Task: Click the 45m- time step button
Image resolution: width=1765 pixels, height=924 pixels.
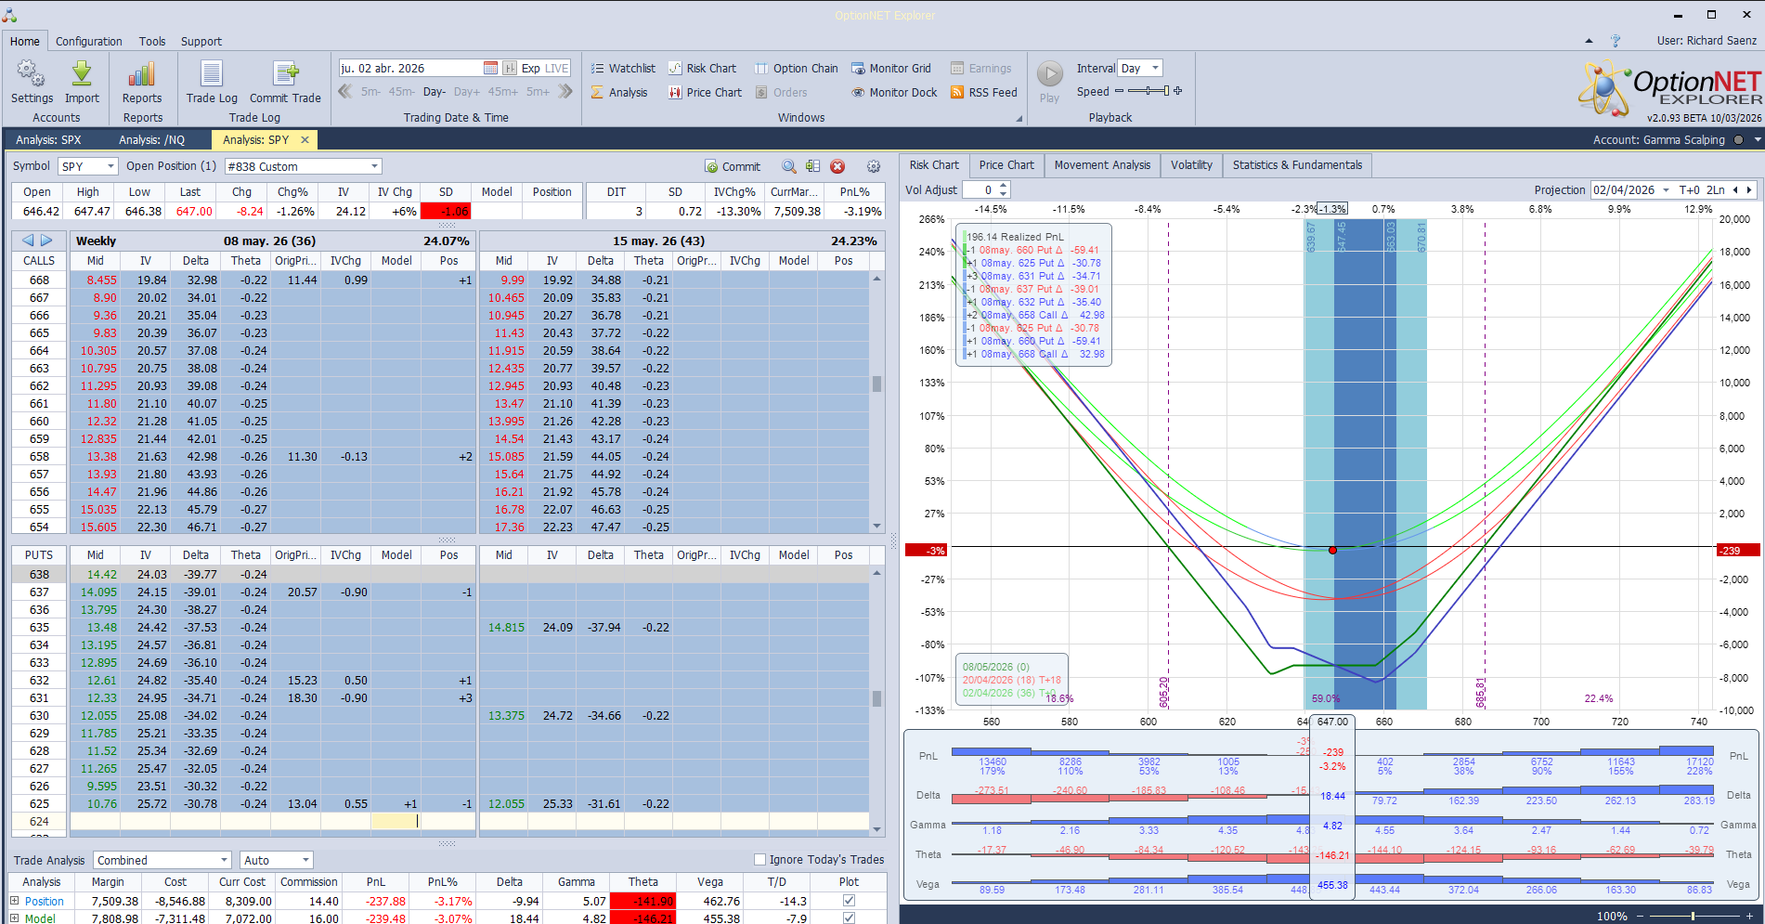Action: 402,92
